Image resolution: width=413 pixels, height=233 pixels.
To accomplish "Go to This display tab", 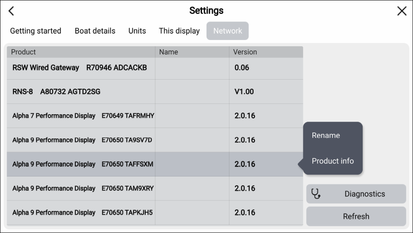I will 179,31.
